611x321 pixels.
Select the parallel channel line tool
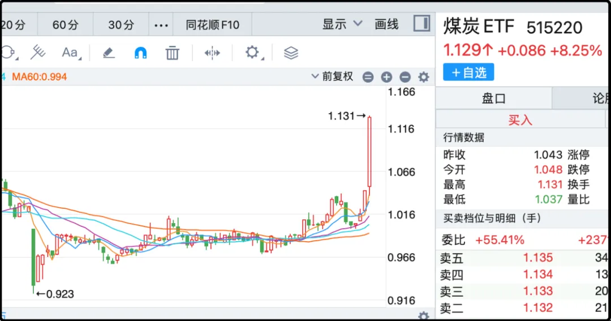tap(37, 53)
